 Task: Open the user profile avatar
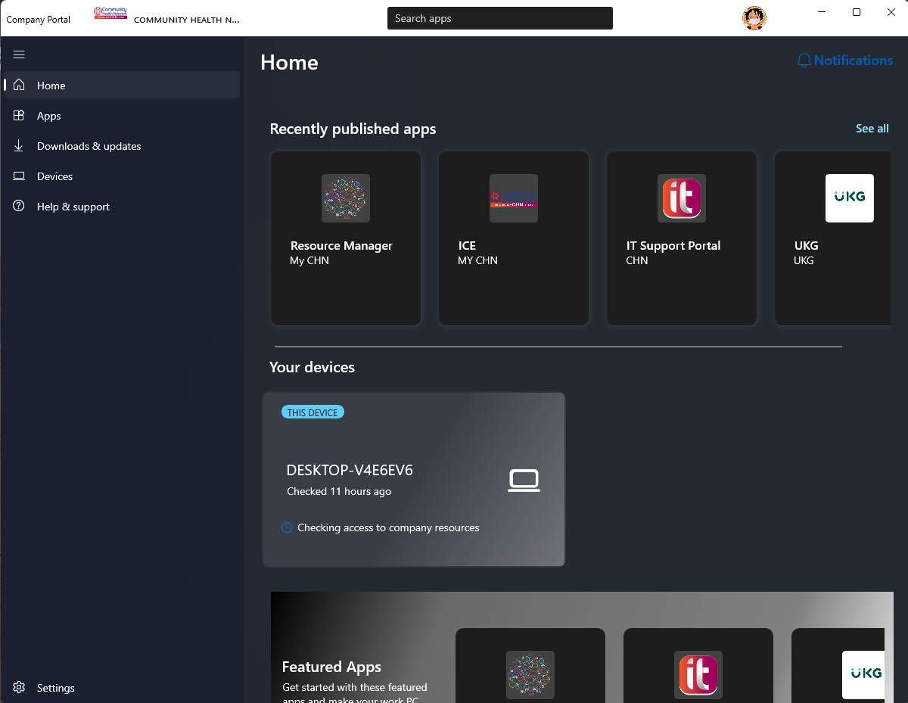click(x=754, y=18)
